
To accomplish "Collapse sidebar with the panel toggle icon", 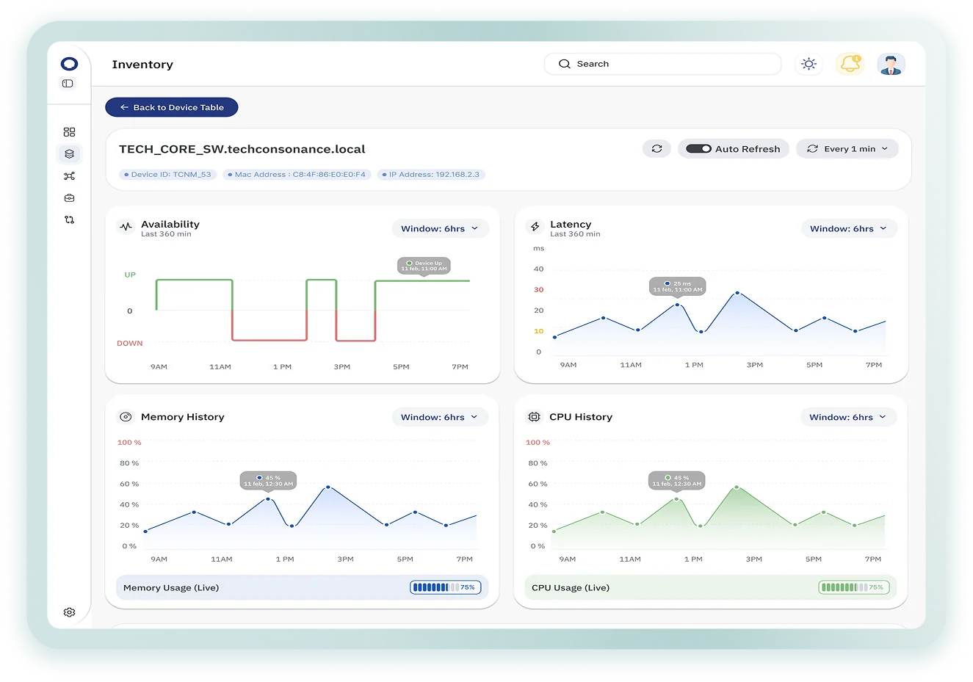I will point(68,84).
